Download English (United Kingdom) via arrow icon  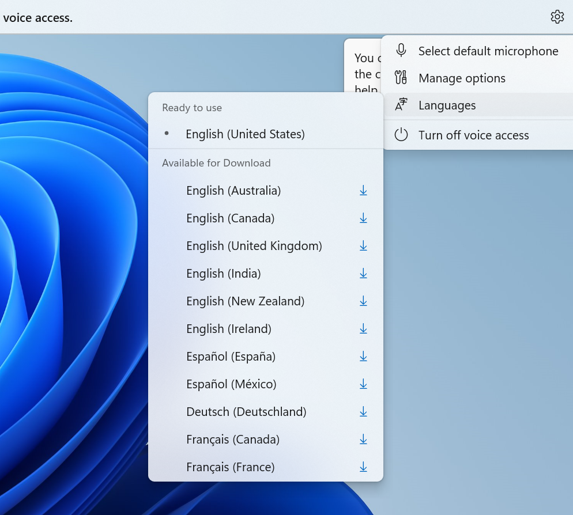363,246
